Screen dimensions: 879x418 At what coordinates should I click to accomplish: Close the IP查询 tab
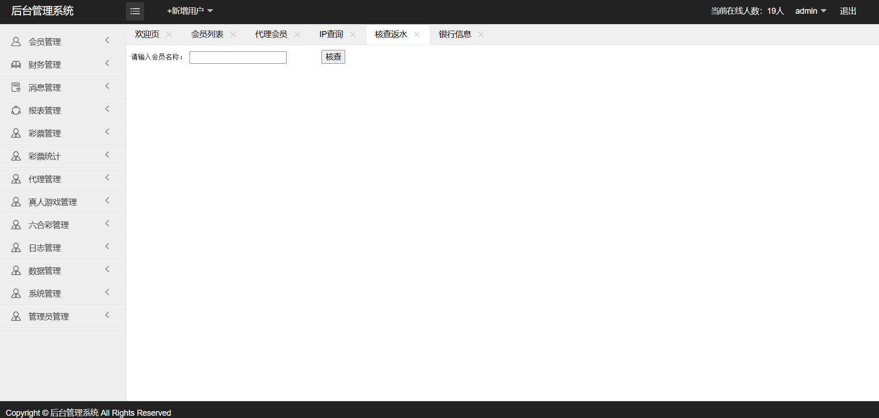click(353, 34)
